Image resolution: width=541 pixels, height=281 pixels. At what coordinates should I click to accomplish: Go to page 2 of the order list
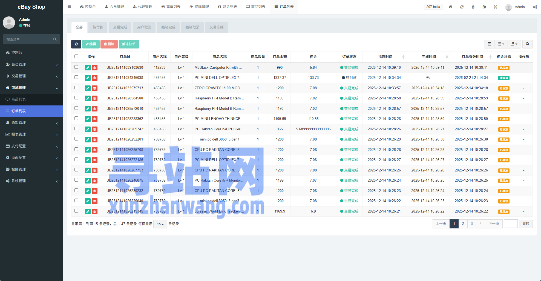tap(463, 224)
